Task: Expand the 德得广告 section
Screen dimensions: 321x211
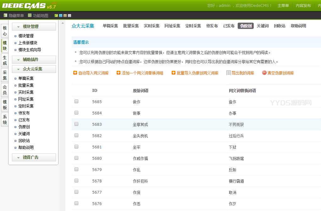Action: click(x=34, y=157)
